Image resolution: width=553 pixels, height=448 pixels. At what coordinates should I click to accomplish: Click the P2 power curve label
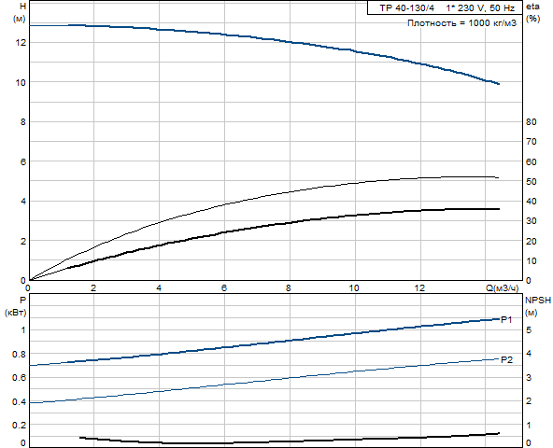(507, 360)
